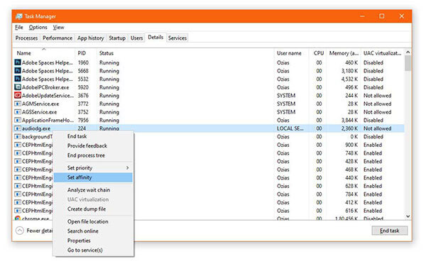Open the File menu
Image resolution: width=426 pixels, height=261 pixels.
18,27
